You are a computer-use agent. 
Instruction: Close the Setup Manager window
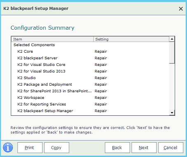(181, 9)
